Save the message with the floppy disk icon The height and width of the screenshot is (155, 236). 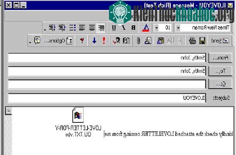pyautogui.click(x=202, y=41)
